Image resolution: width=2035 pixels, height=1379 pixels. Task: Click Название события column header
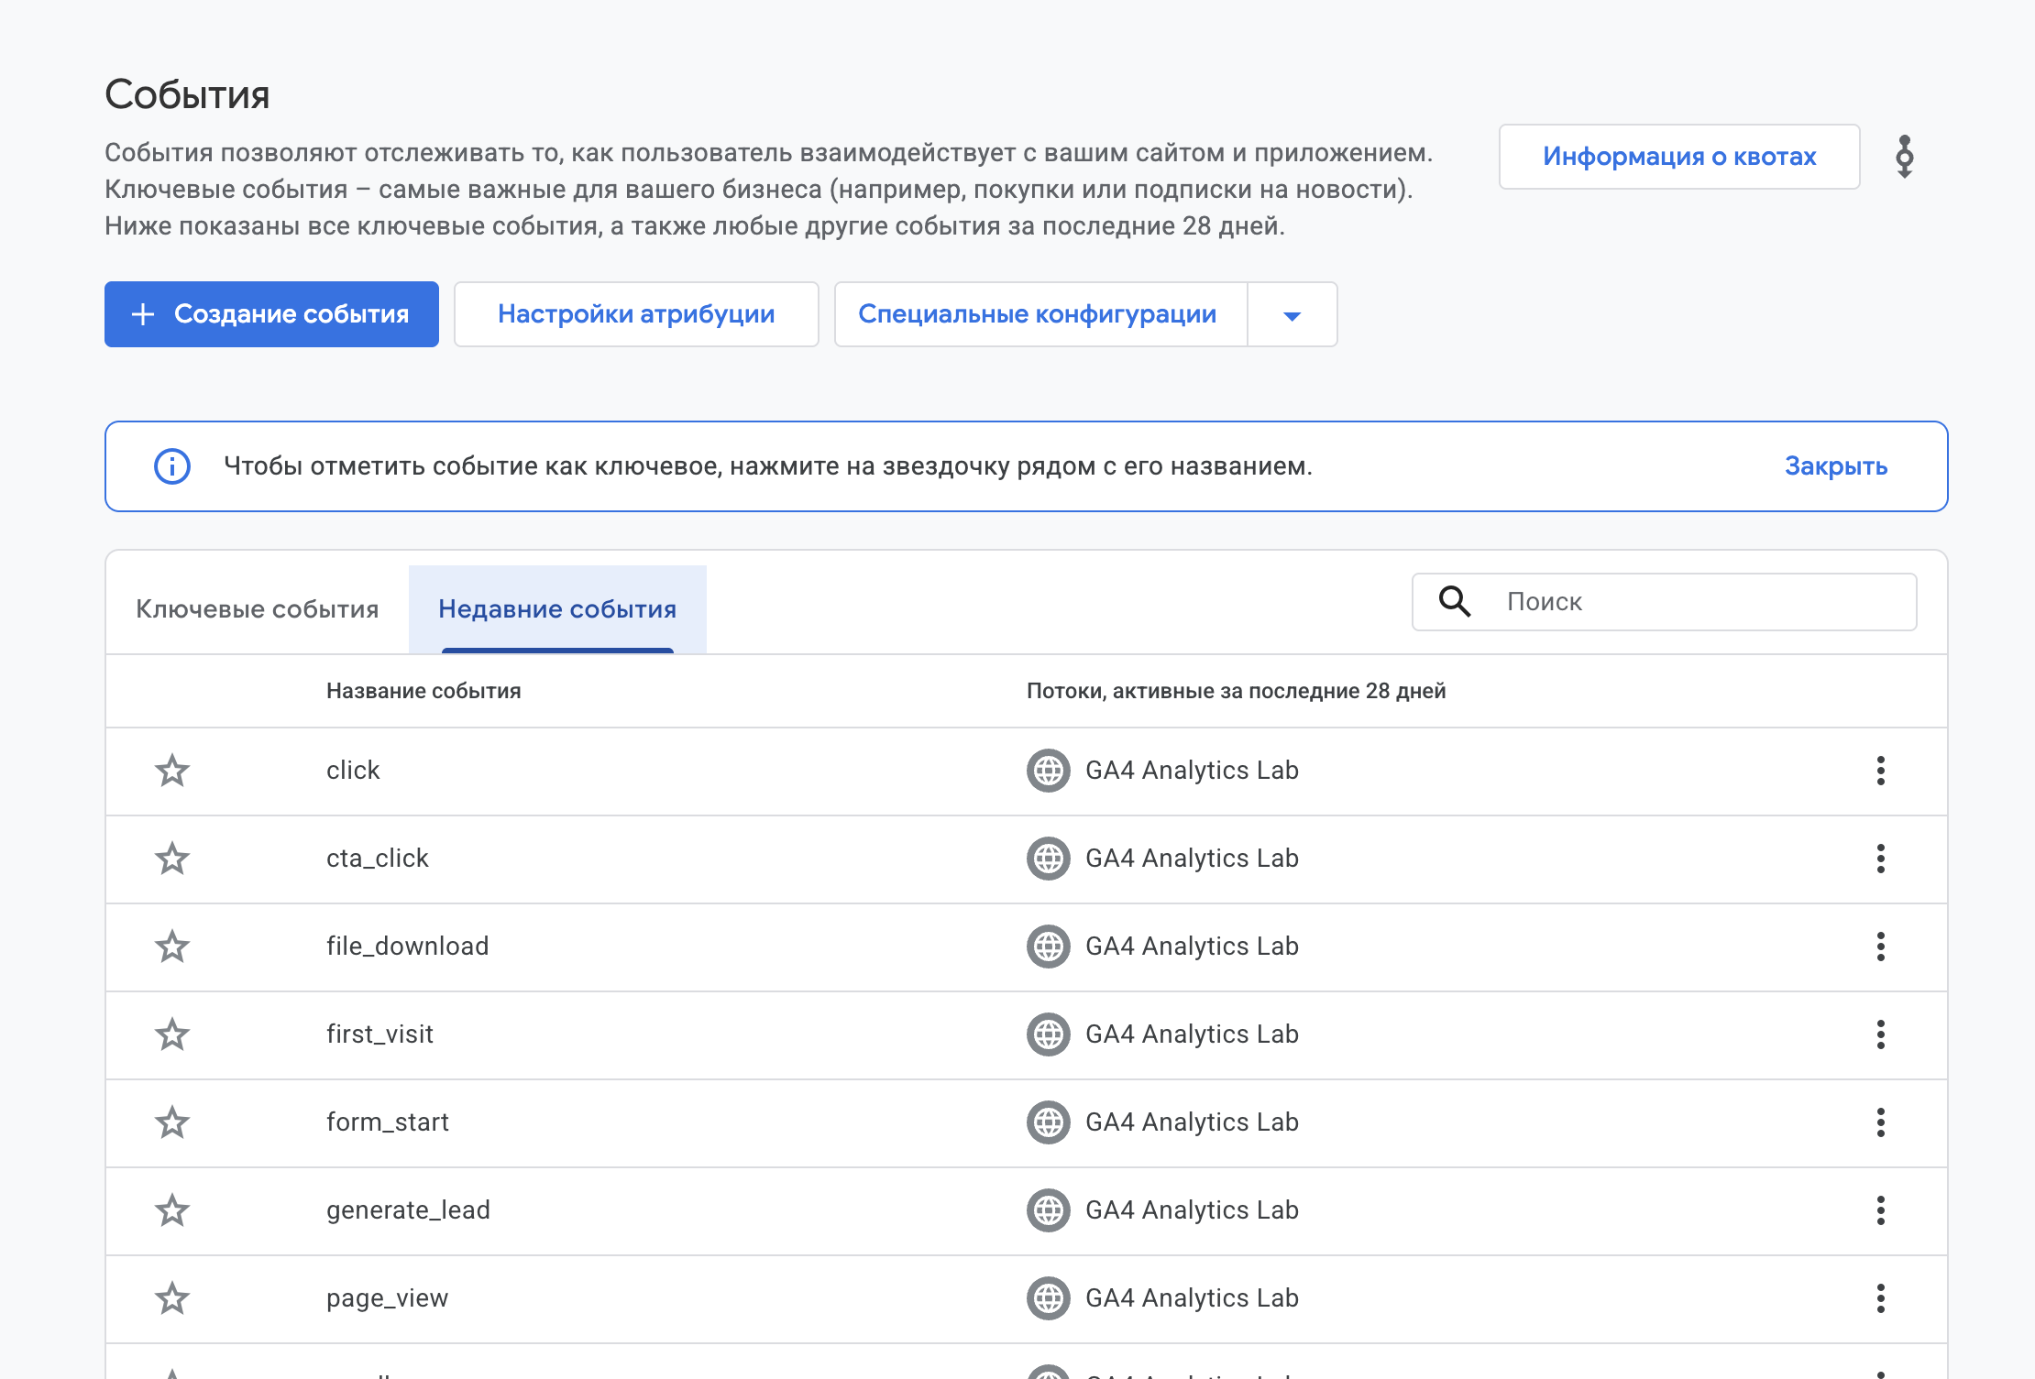pos(423,691)
